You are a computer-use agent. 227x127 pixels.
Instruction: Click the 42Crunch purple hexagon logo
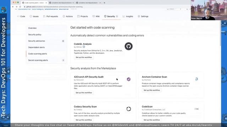click(128, 79)
